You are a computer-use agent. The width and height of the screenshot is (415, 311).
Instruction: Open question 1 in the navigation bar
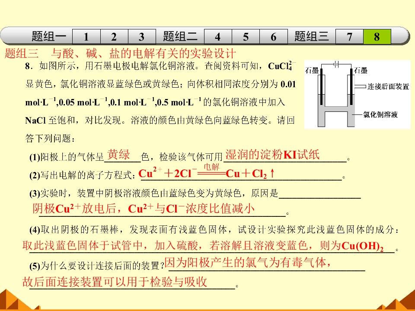point(86,36)
